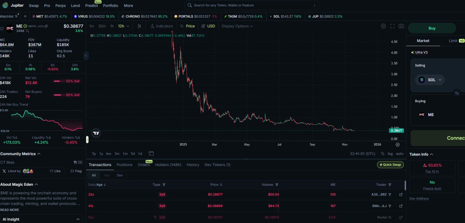The height and width of the screenshot is (223, 465).
Task: Open the 12h interval dropdown
Action: 123,26
